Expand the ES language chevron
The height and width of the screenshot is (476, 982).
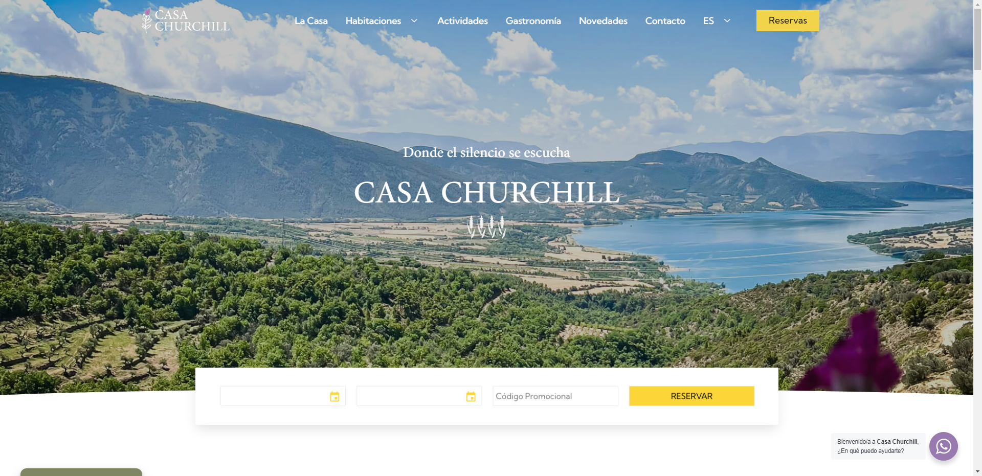727,21
